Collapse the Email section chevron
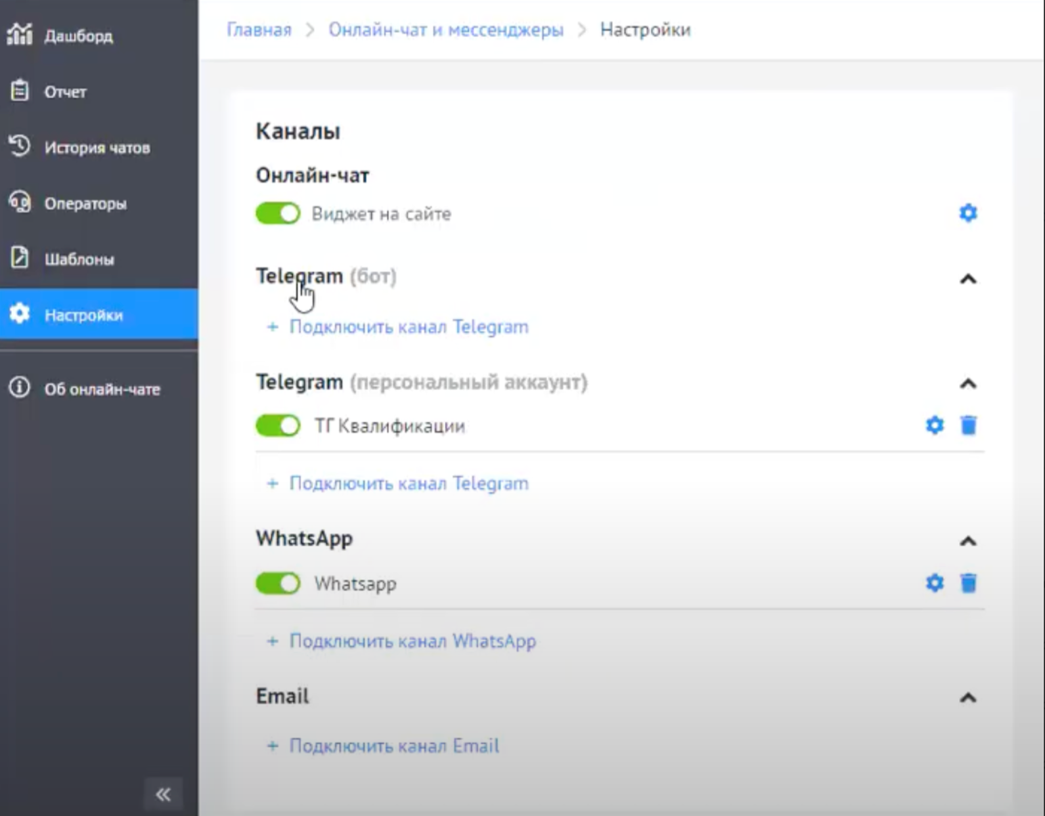 click(967, 697)
